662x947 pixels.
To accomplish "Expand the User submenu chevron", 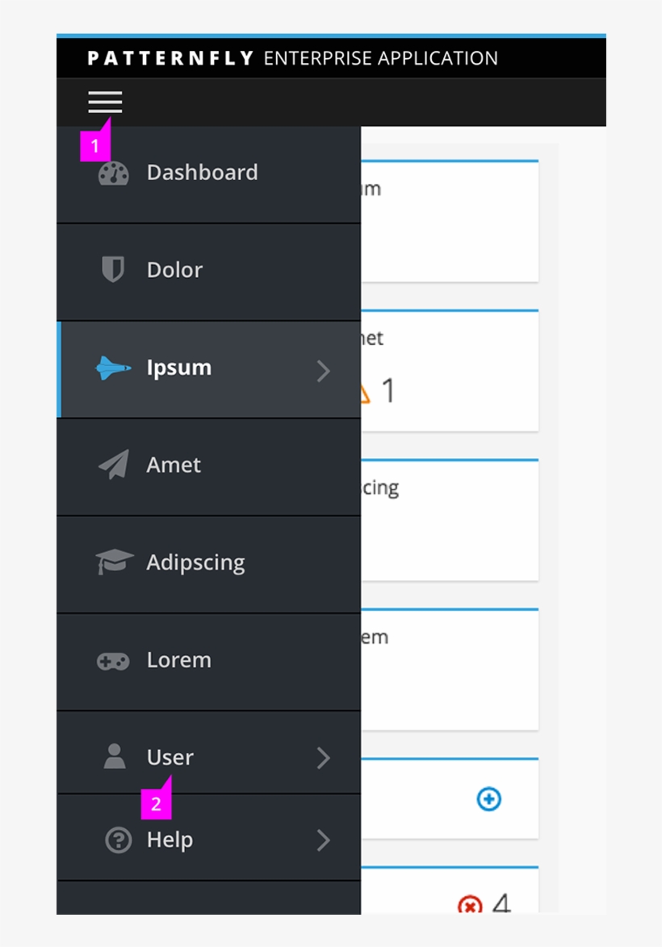I will (324, 758).
